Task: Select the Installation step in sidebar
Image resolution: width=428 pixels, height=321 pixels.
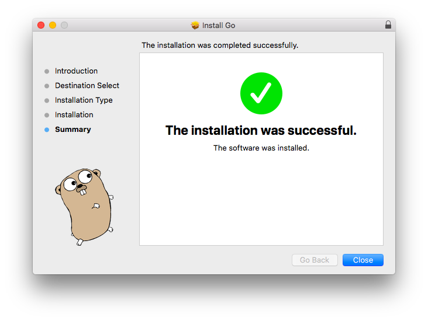Action: pos(74,115)
